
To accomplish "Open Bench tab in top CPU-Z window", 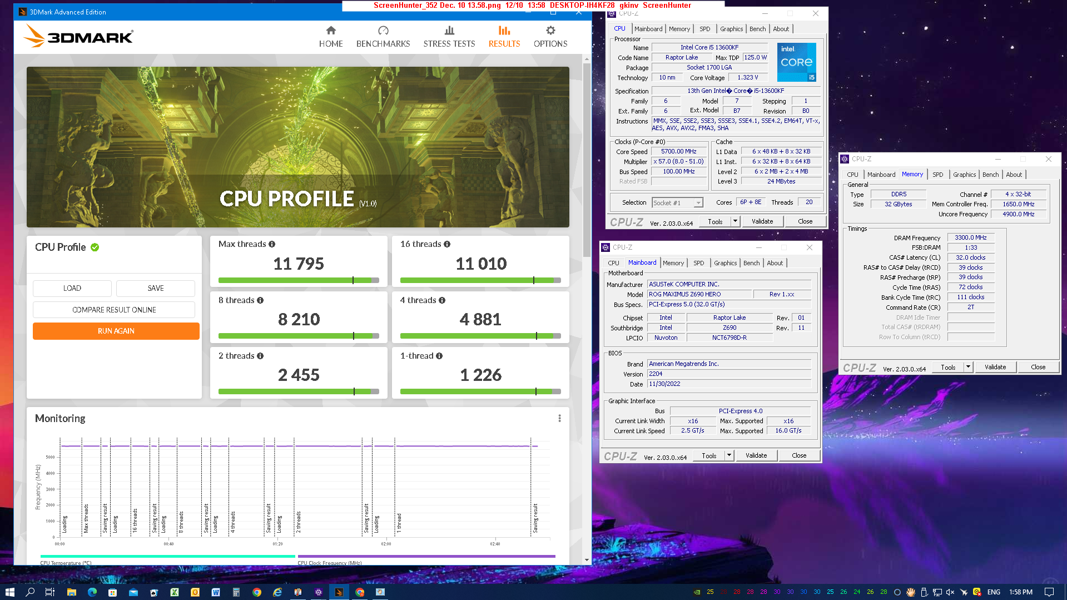I will coord(757,29).
